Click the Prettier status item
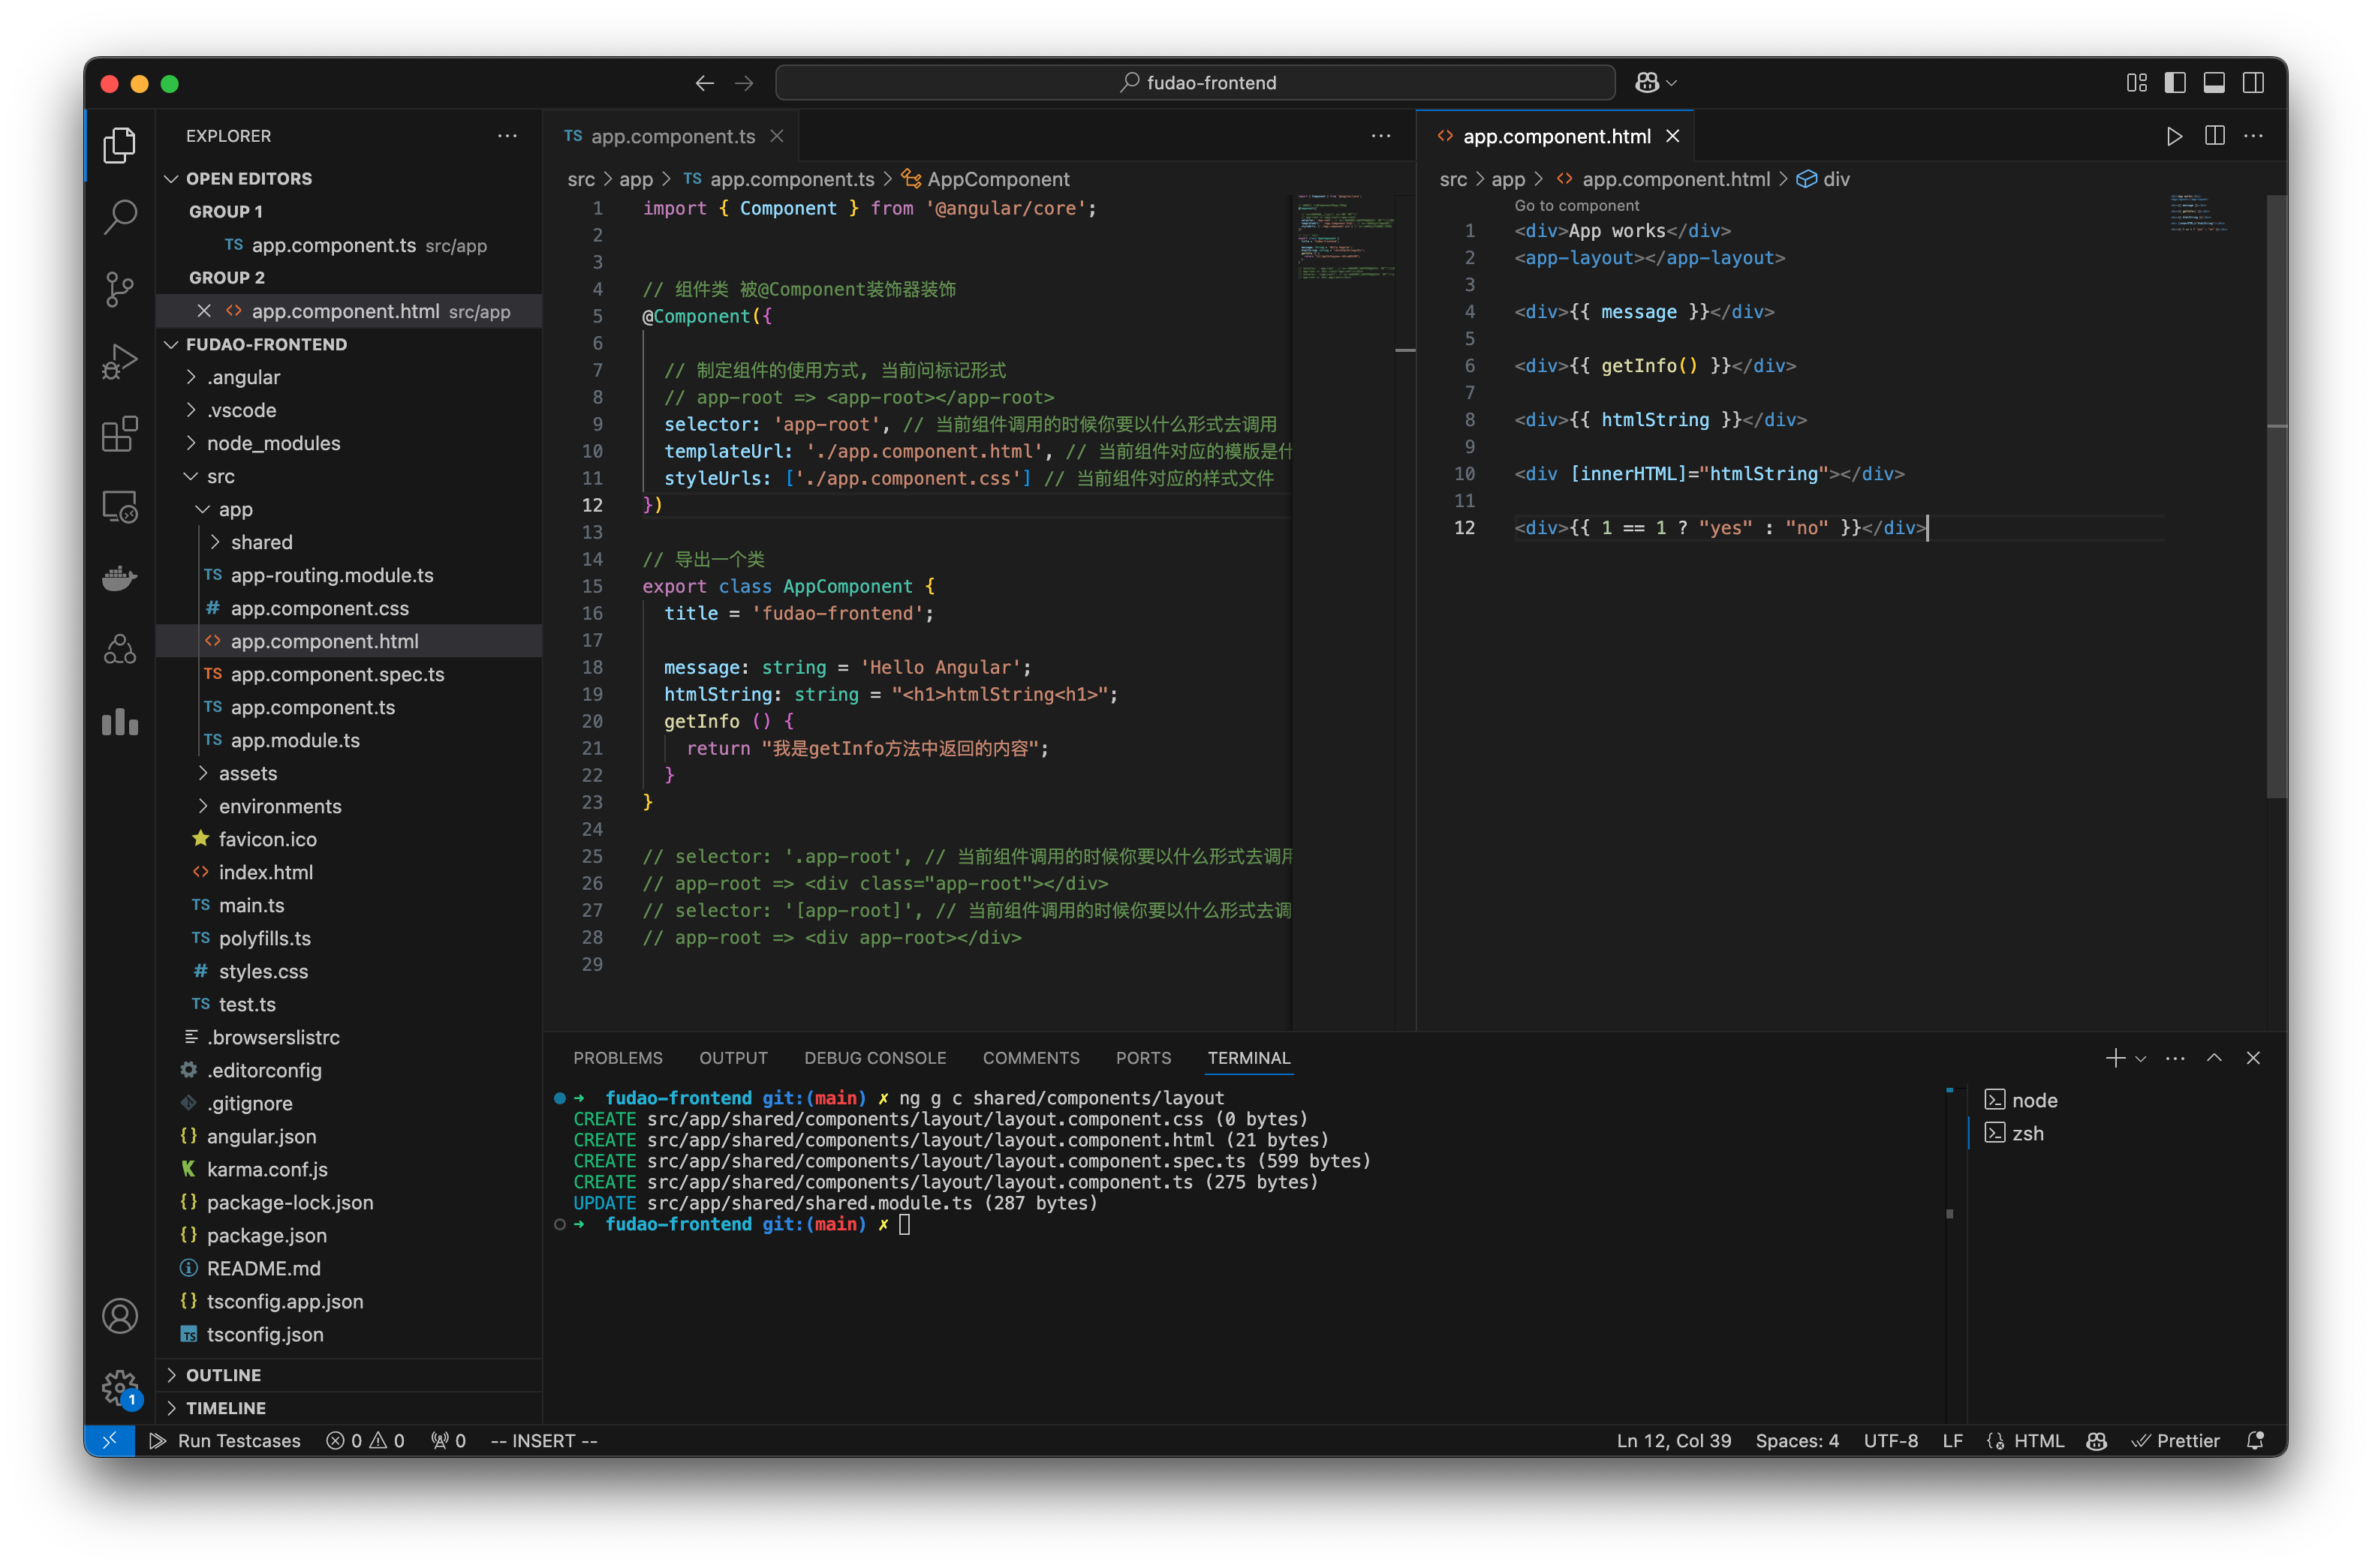The height and width of the screenshot is (1568, 2372). click(x=2176, y=1440)
